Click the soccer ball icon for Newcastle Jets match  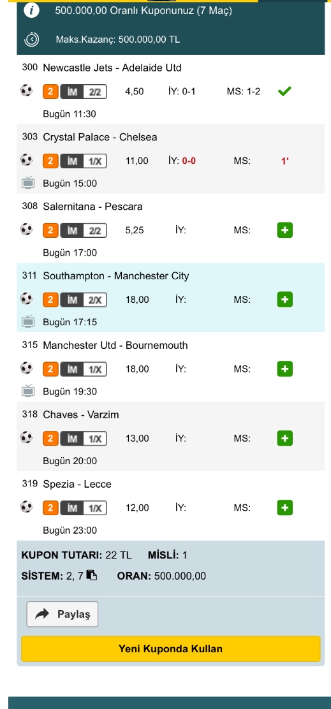click(27, 91)
